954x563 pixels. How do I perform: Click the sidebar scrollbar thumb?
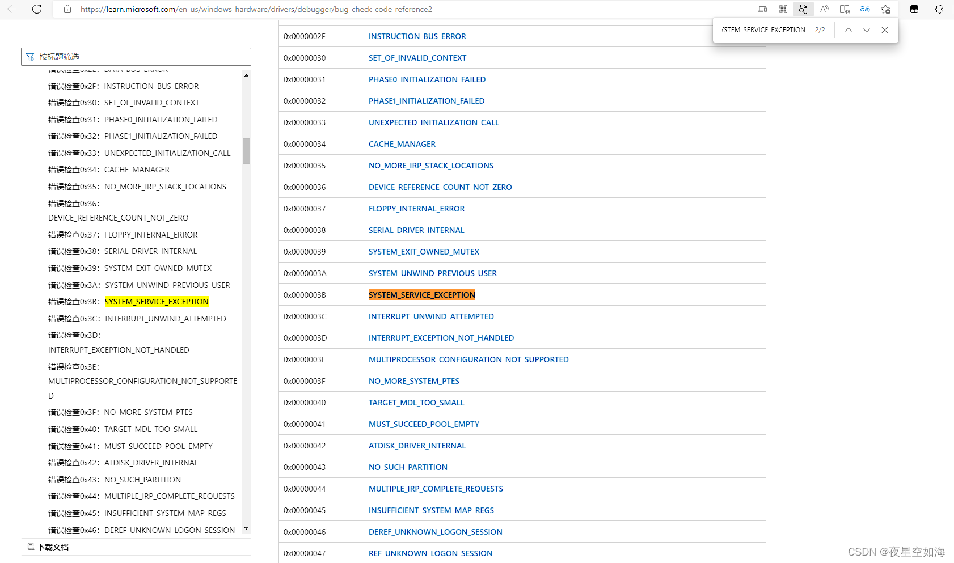tap(246, 151)
